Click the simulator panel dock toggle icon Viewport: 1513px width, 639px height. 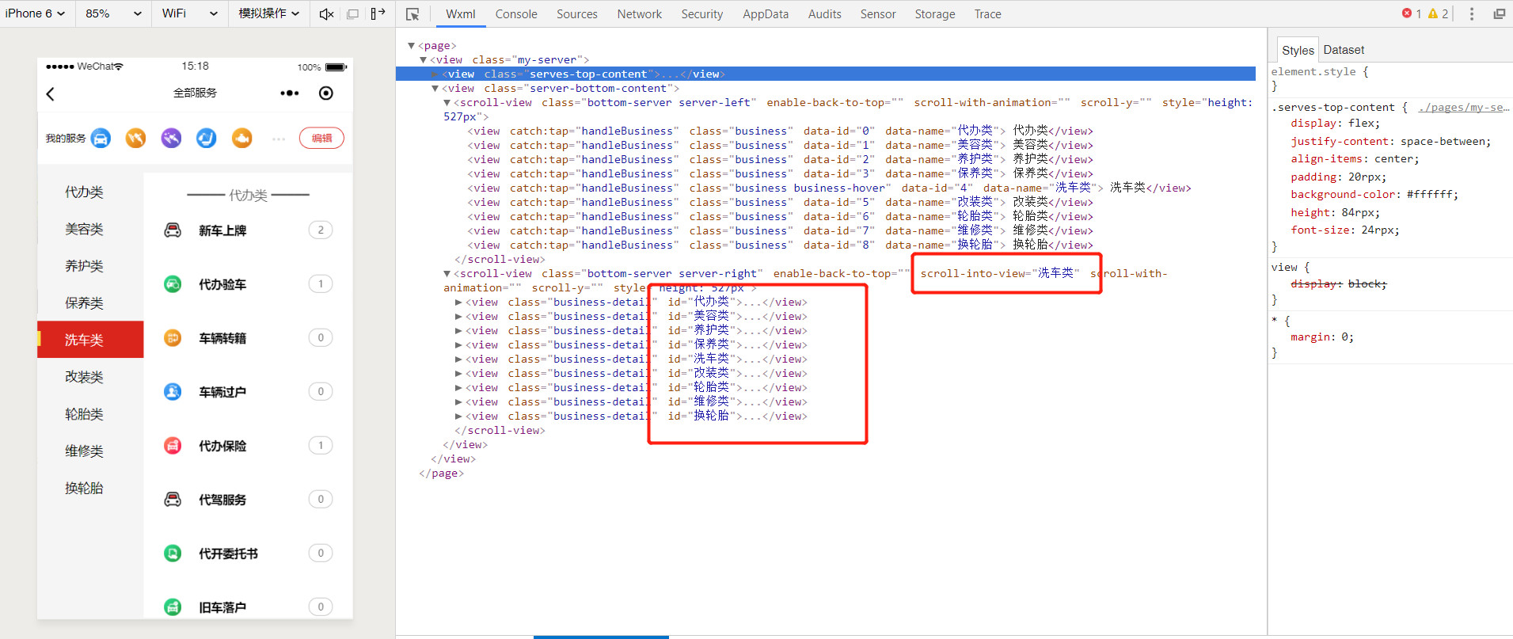tap(378, 13)
